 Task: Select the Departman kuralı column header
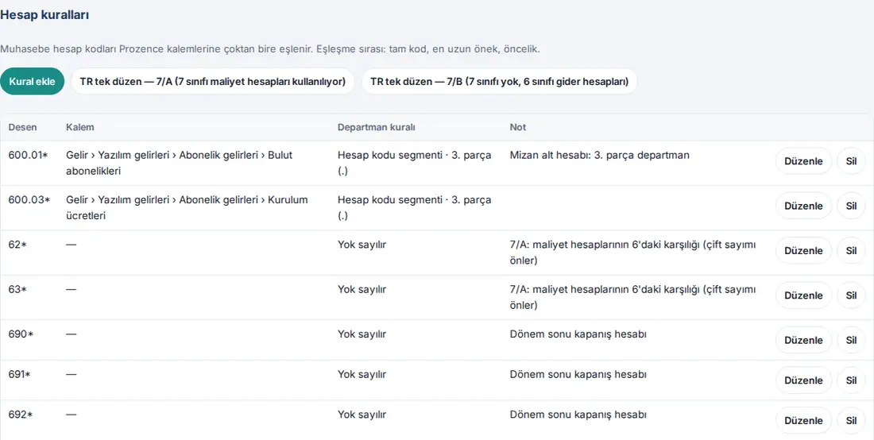point(377,127)
